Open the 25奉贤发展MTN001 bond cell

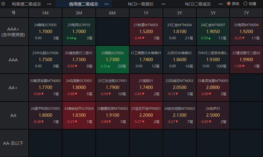[x=213, y=88]
